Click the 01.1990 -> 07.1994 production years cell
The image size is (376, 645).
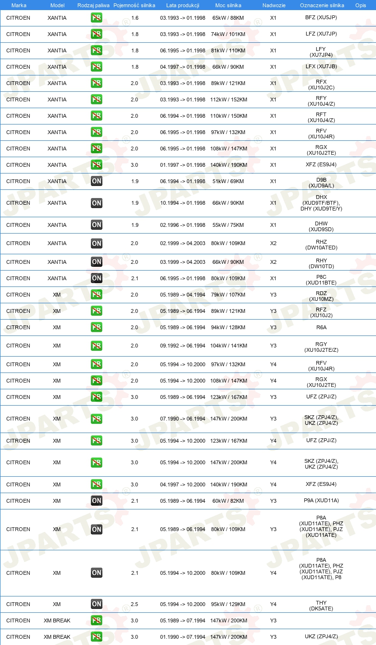click(x=183, y=637)
